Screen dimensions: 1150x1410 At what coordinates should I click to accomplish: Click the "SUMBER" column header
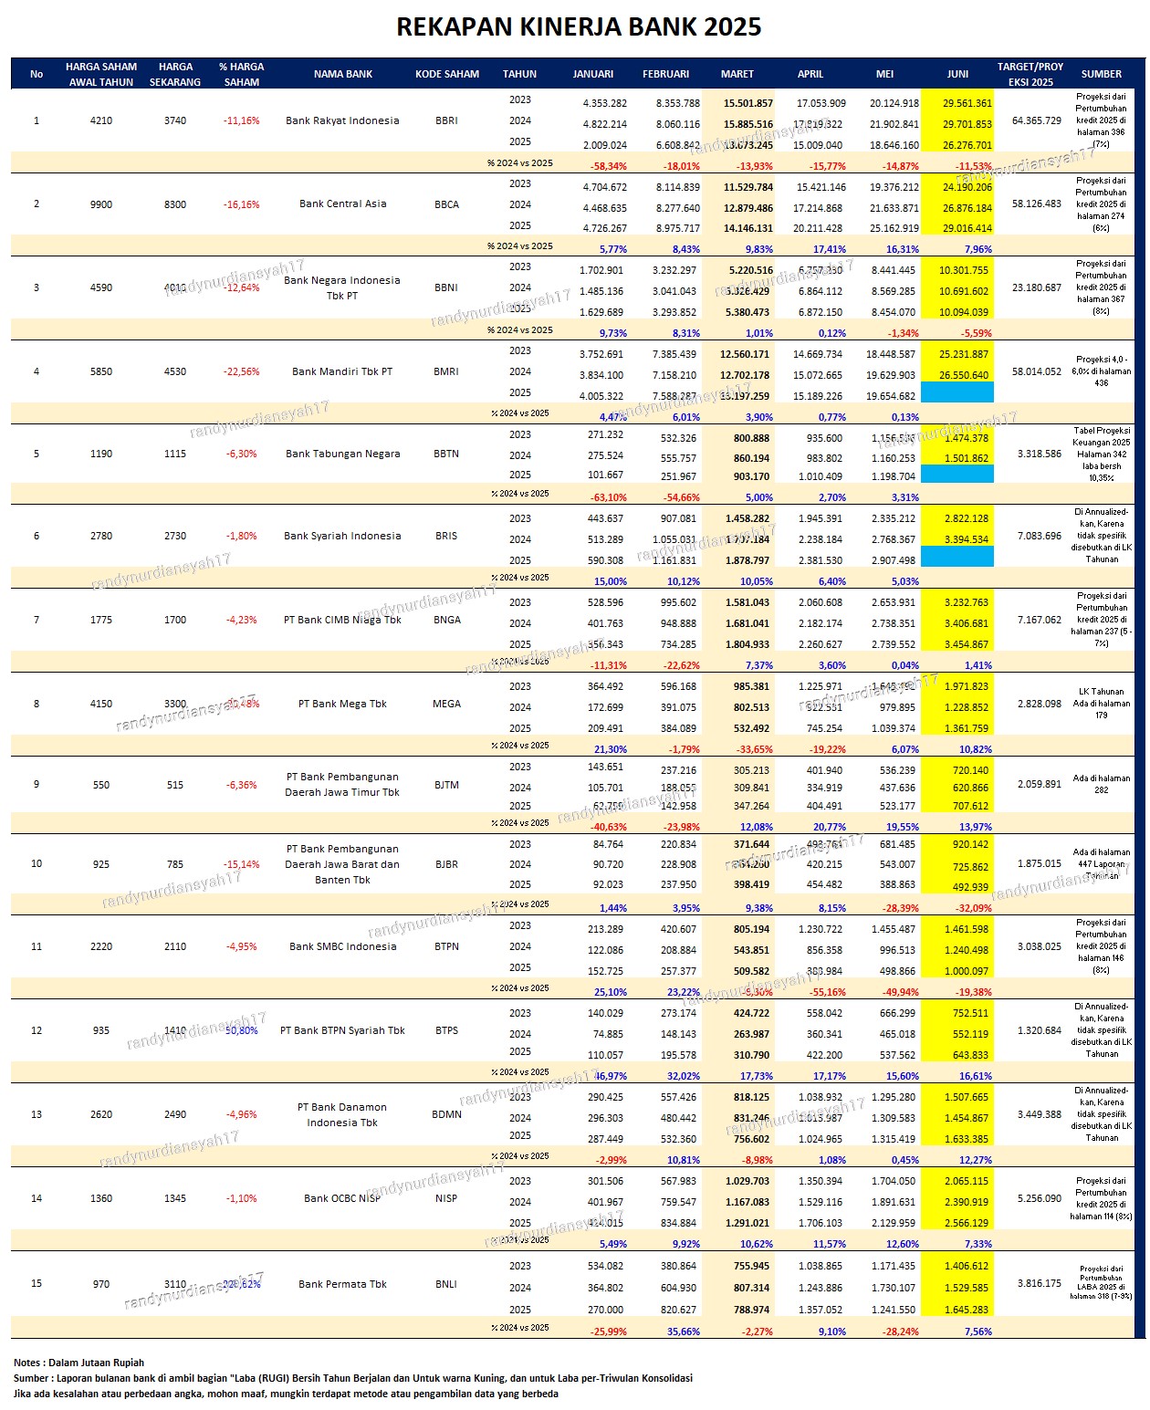click(1102, 74)
